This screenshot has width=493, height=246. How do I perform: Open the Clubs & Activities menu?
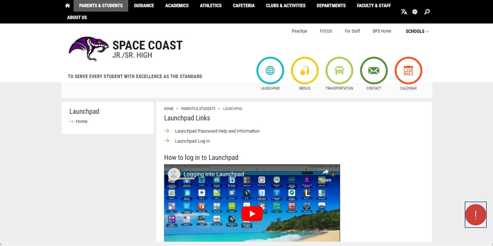pos(286,6)
